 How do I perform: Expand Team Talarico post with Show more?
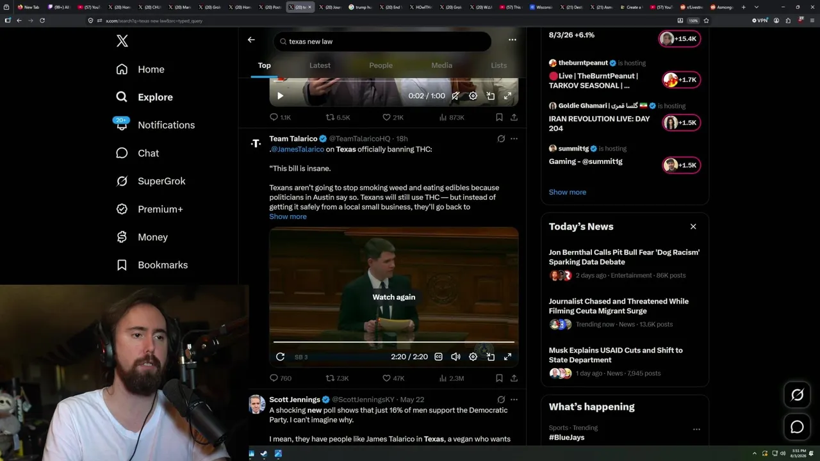tap(288, 216)
